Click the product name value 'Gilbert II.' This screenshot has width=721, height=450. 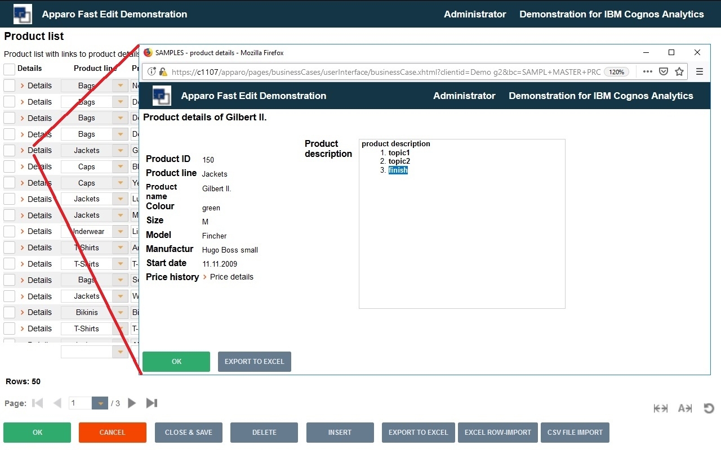point(217,188)
